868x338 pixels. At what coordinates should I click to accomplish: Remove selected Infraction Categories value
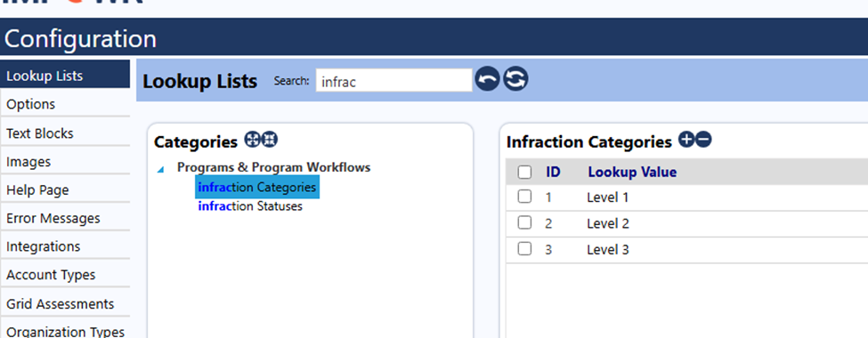tap(703, 140)
